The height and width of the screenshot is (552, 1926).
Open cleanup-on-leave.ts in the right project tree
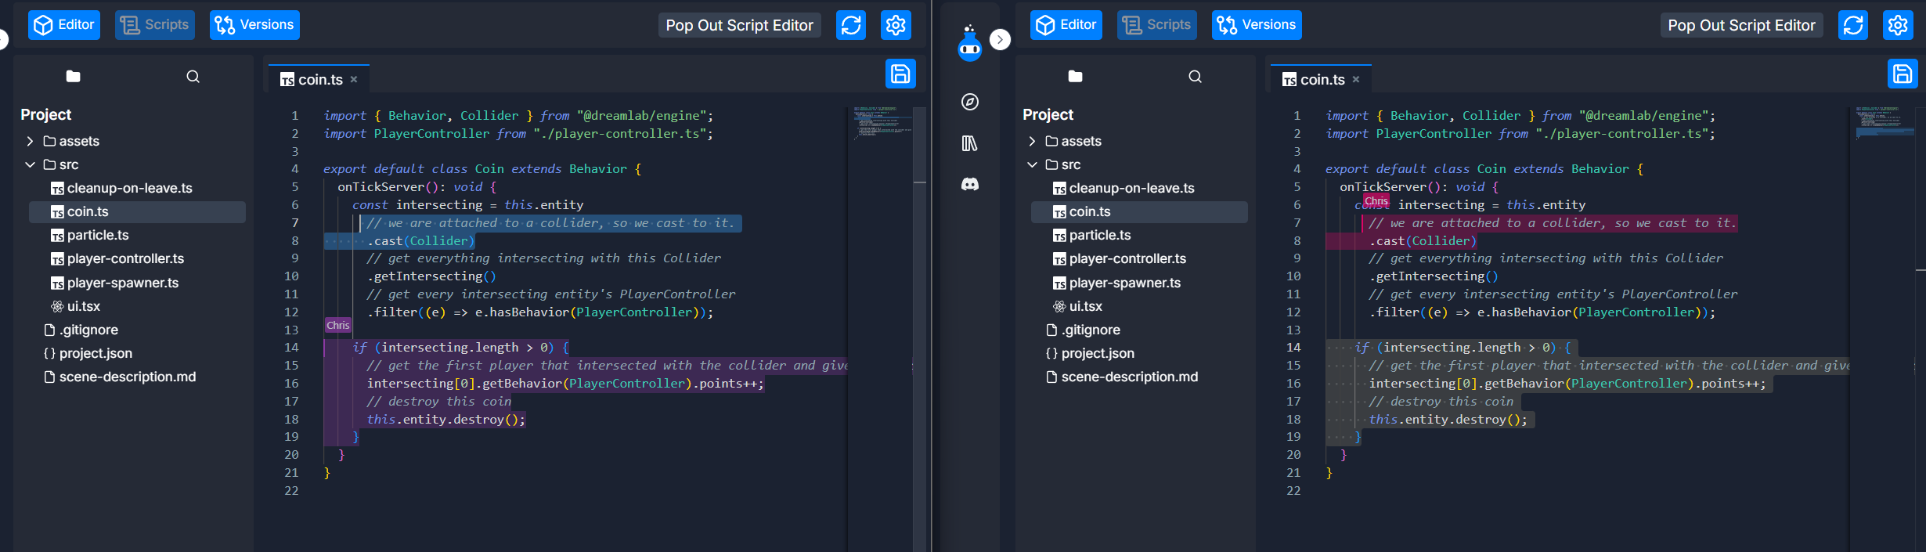click(x=1139, y=188)
